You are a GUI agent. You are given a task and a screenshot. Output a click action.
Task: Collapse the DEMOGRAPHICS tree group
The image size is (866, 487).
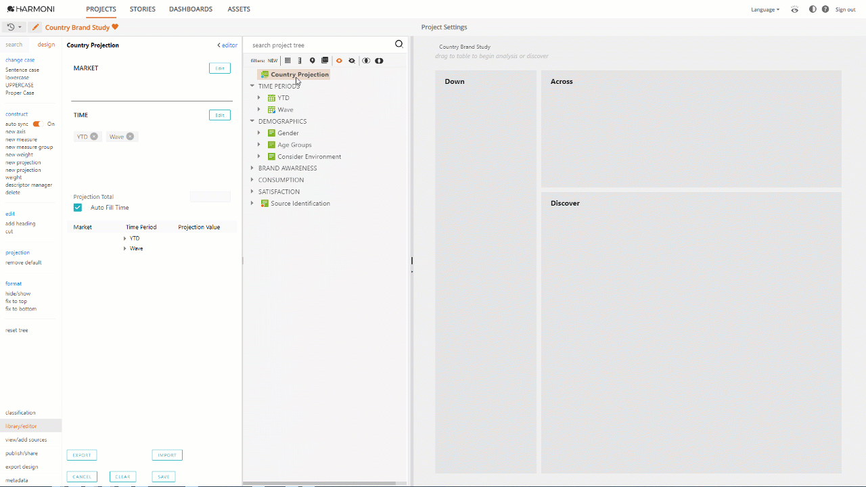point(252,122)
